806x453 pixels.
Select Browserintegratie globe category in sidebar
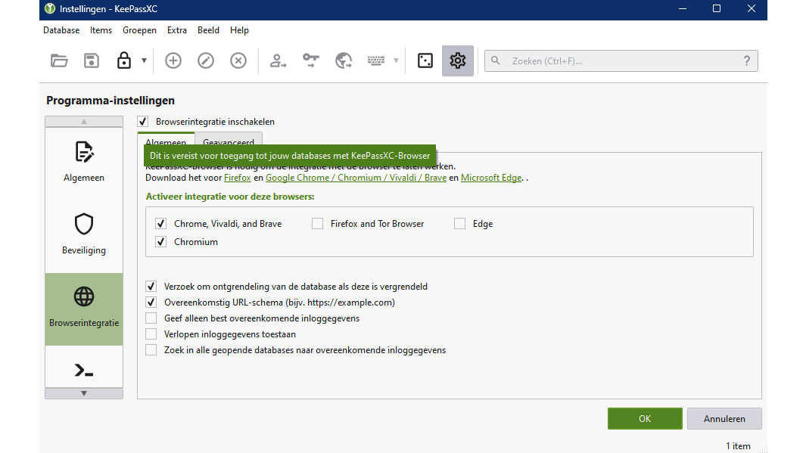[x=84, y=309]
